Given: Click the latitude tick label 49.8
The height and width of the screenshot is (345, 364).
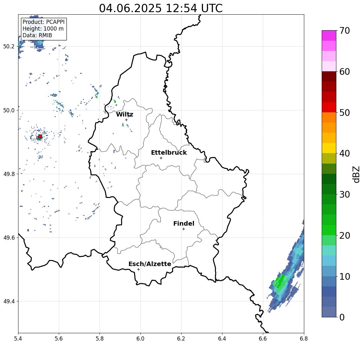Looking at the screenshot, I should click(x=9, y=174).
